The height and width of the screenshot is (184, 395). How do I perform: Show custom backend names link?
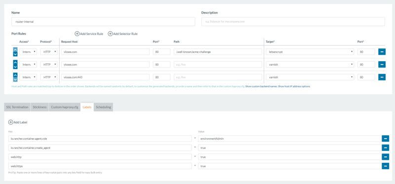[261, 86]
